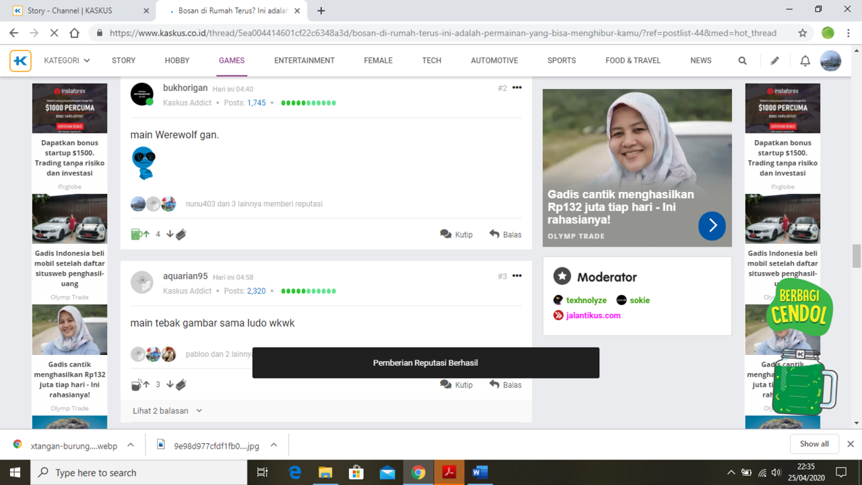Open the Chrome three-dot menu
The width and height of the screenshot is (862, 485).
point(848,33)
